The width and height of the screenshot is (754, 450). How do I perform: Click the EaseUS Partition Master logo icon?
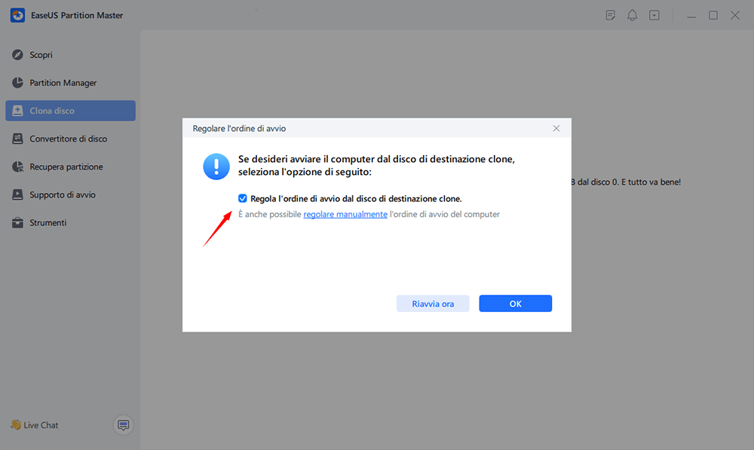tap(17, 15)
